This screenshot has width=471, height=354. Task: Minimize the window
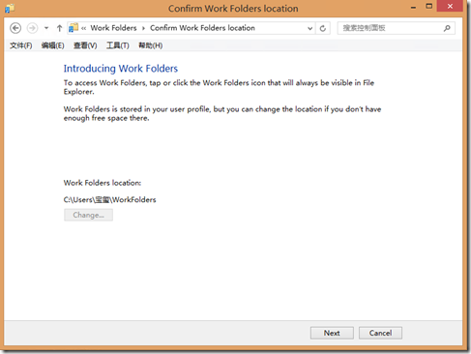[x=413, y=7]
